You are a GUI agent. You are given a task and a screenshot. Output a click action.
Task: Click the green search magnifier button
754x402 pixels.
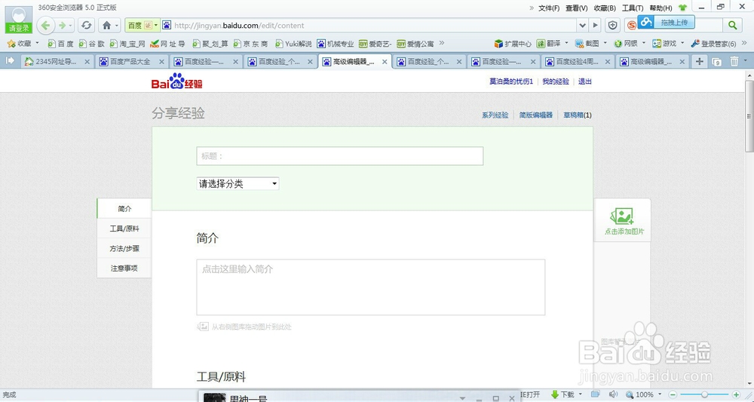coord(732,26)
